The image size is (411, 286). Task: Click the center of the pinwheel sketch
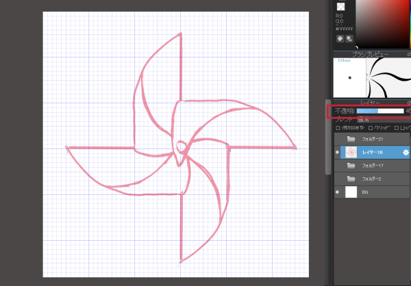click(181, 146)
